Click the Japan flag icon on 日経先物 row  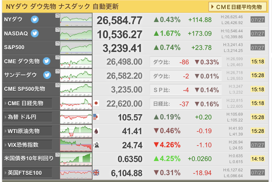(96, 103)
